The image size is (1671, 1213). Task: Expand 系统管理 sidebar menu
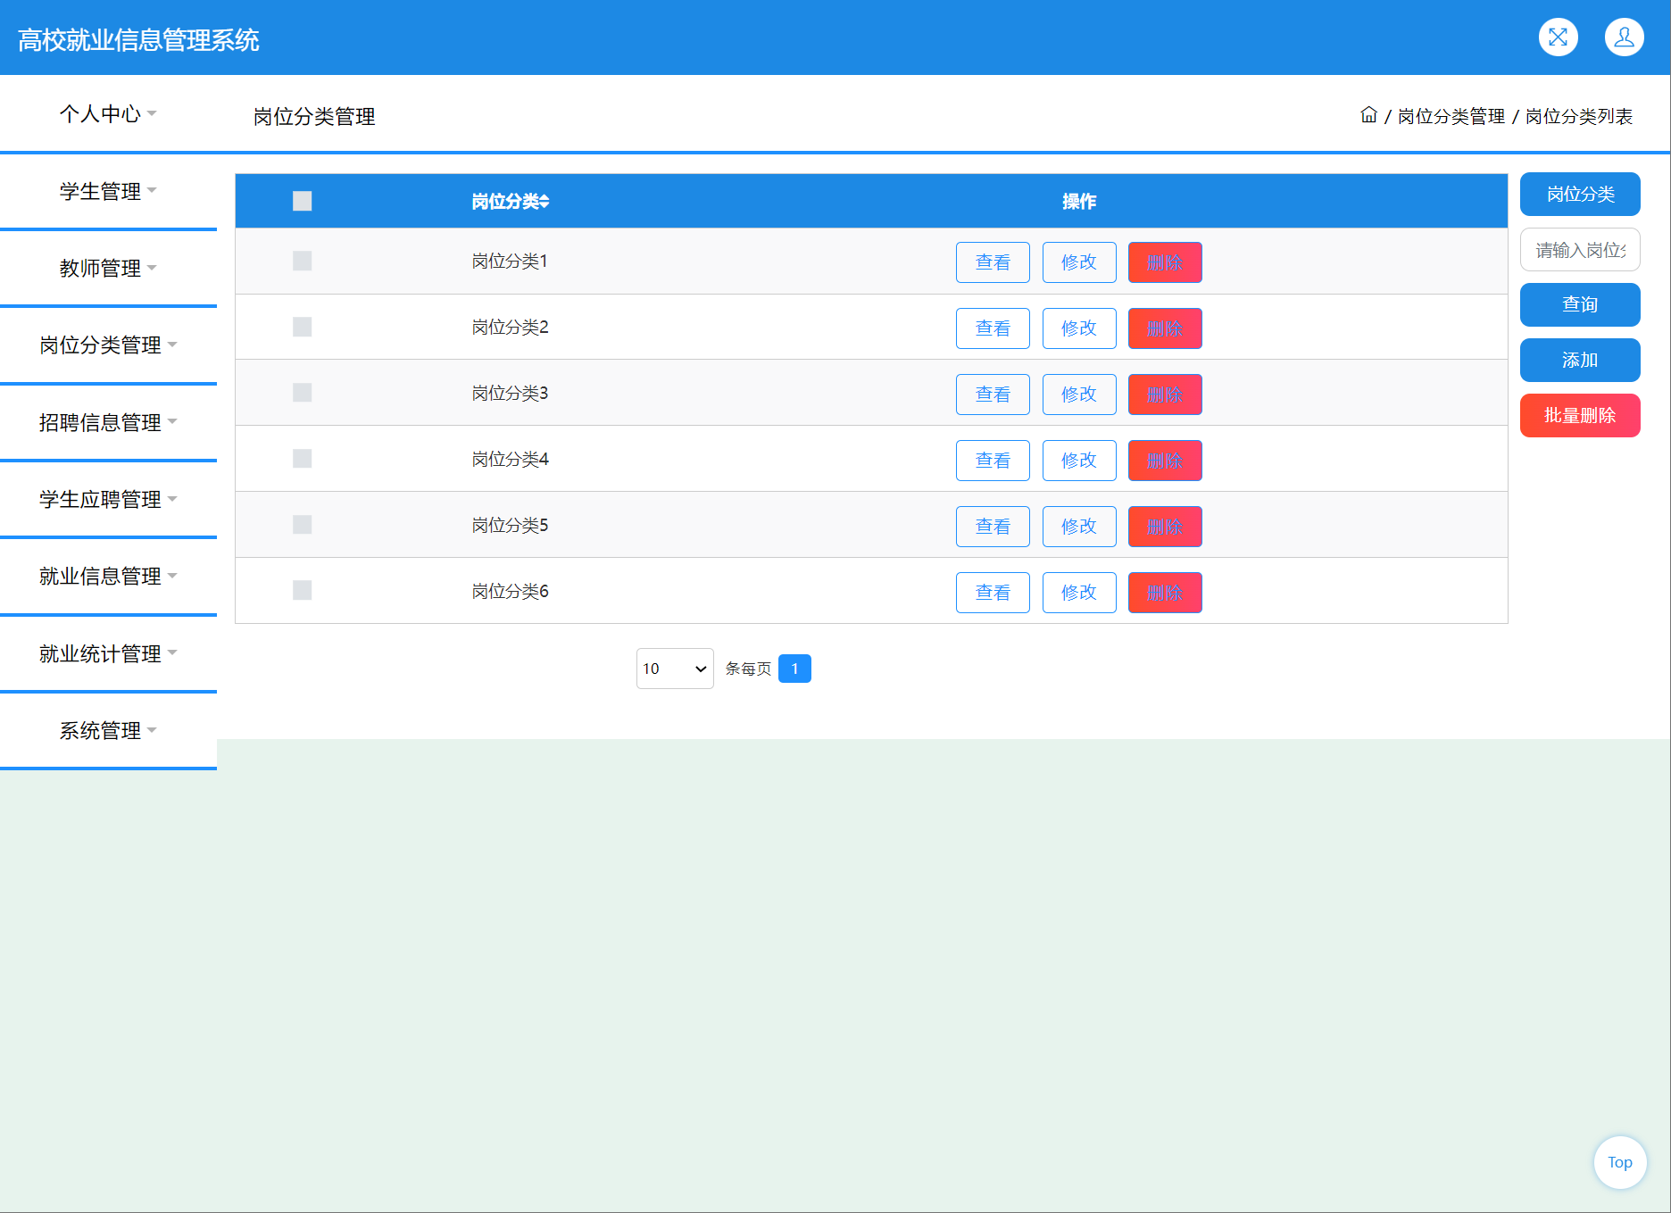coord(108,730)
